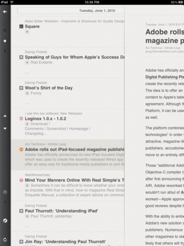184x246 pixels.
Task: Click the Wi-Fi indicator in status bar
Action: coord(12,2)
